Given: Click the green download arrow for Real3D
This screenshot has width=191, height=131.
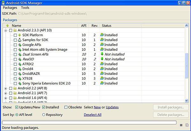Looking at the screenshot, I should [x=102, y=59].
